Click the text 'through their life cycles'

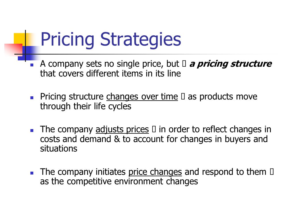tap(86, 106)
